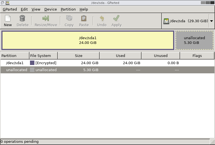The height and width of the screenshot is (145, 215).
Task: Click the 24.00 GiB Used value
Action: [131, 63]
